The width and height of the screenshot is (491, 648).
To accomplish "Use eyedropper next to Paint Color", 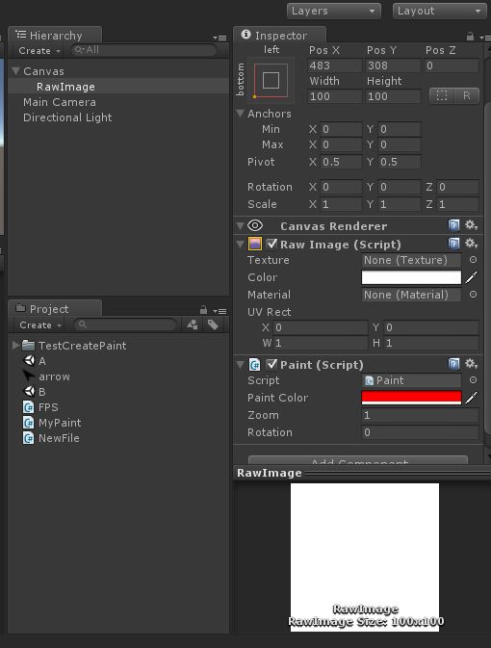I will tap(472, 398).
